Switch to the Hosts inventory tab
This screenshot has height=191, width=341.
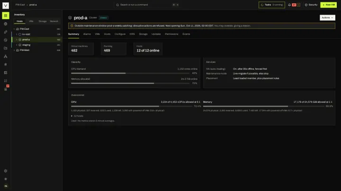(x=19, y=21)
